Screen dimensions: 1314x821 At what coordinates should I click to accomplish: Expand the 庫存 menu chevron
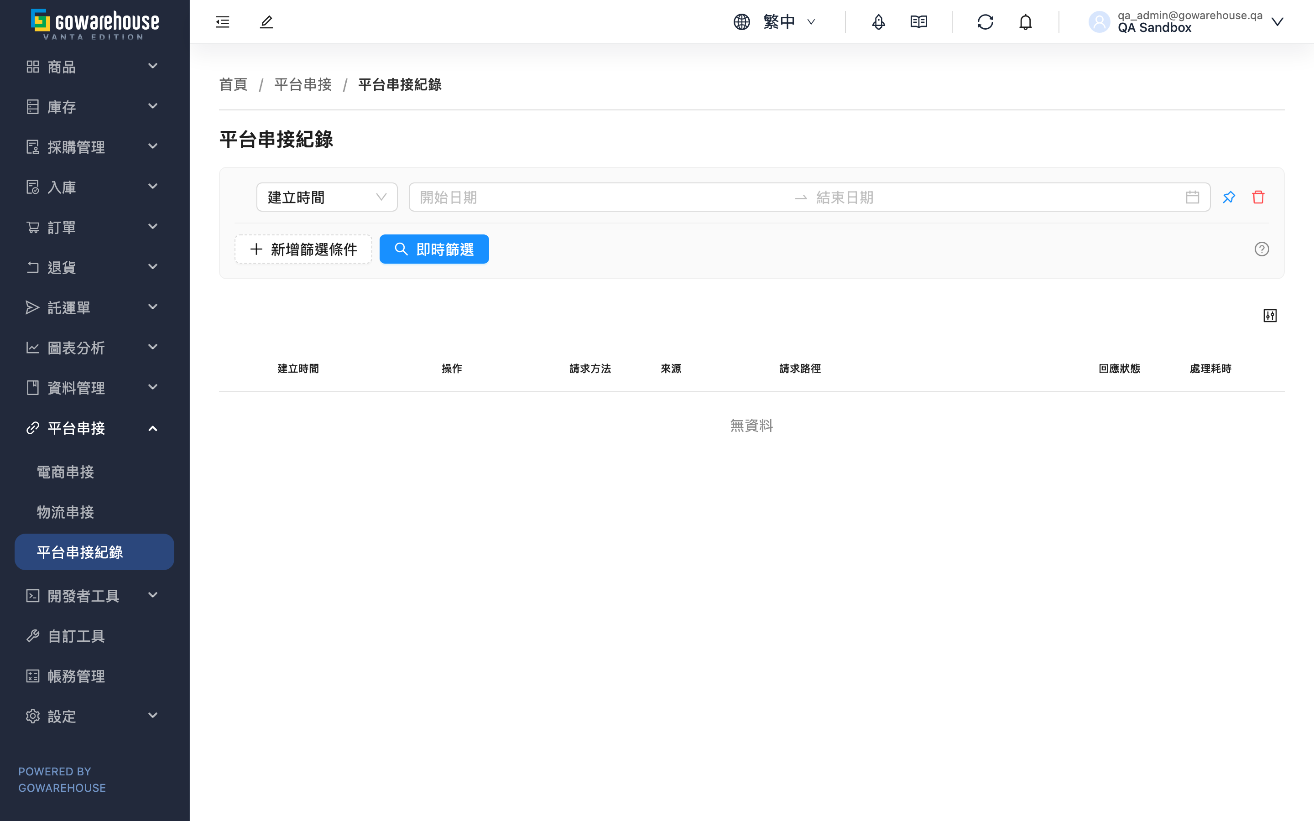(153, 106)
